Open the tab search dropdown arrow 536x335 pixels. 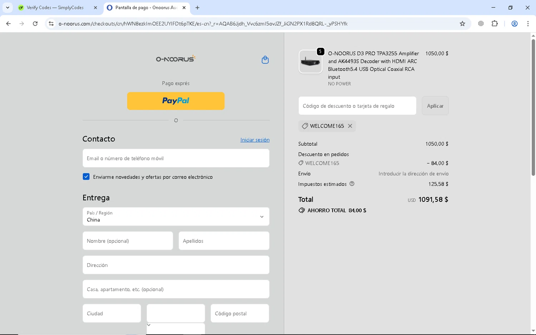tap(8, 7)
